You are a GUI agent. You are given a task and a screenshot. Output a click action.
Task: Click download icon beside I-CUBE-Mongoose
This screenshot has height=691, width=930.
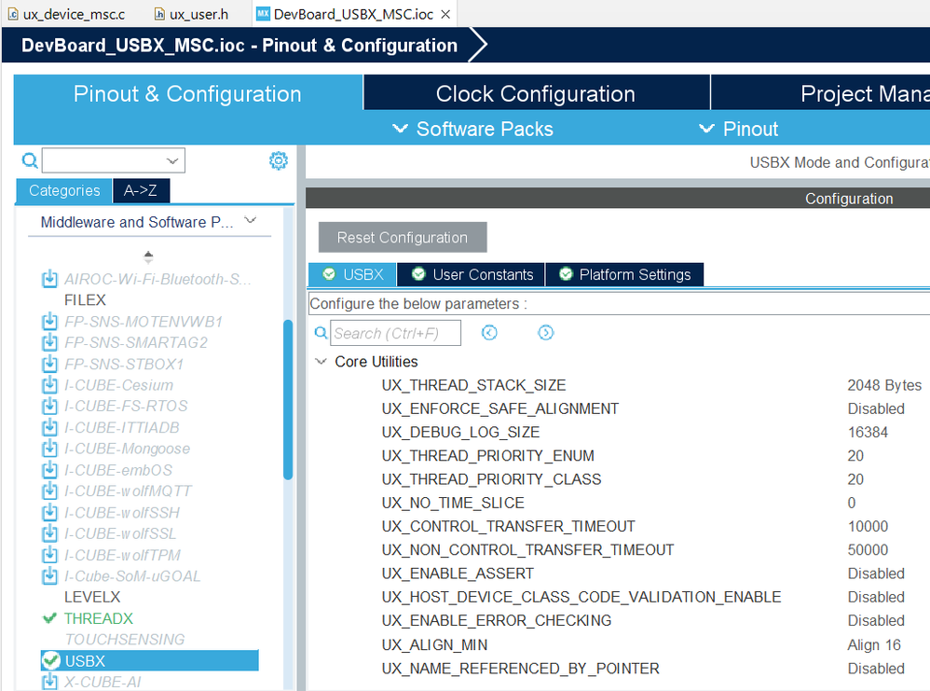(49, 449)
